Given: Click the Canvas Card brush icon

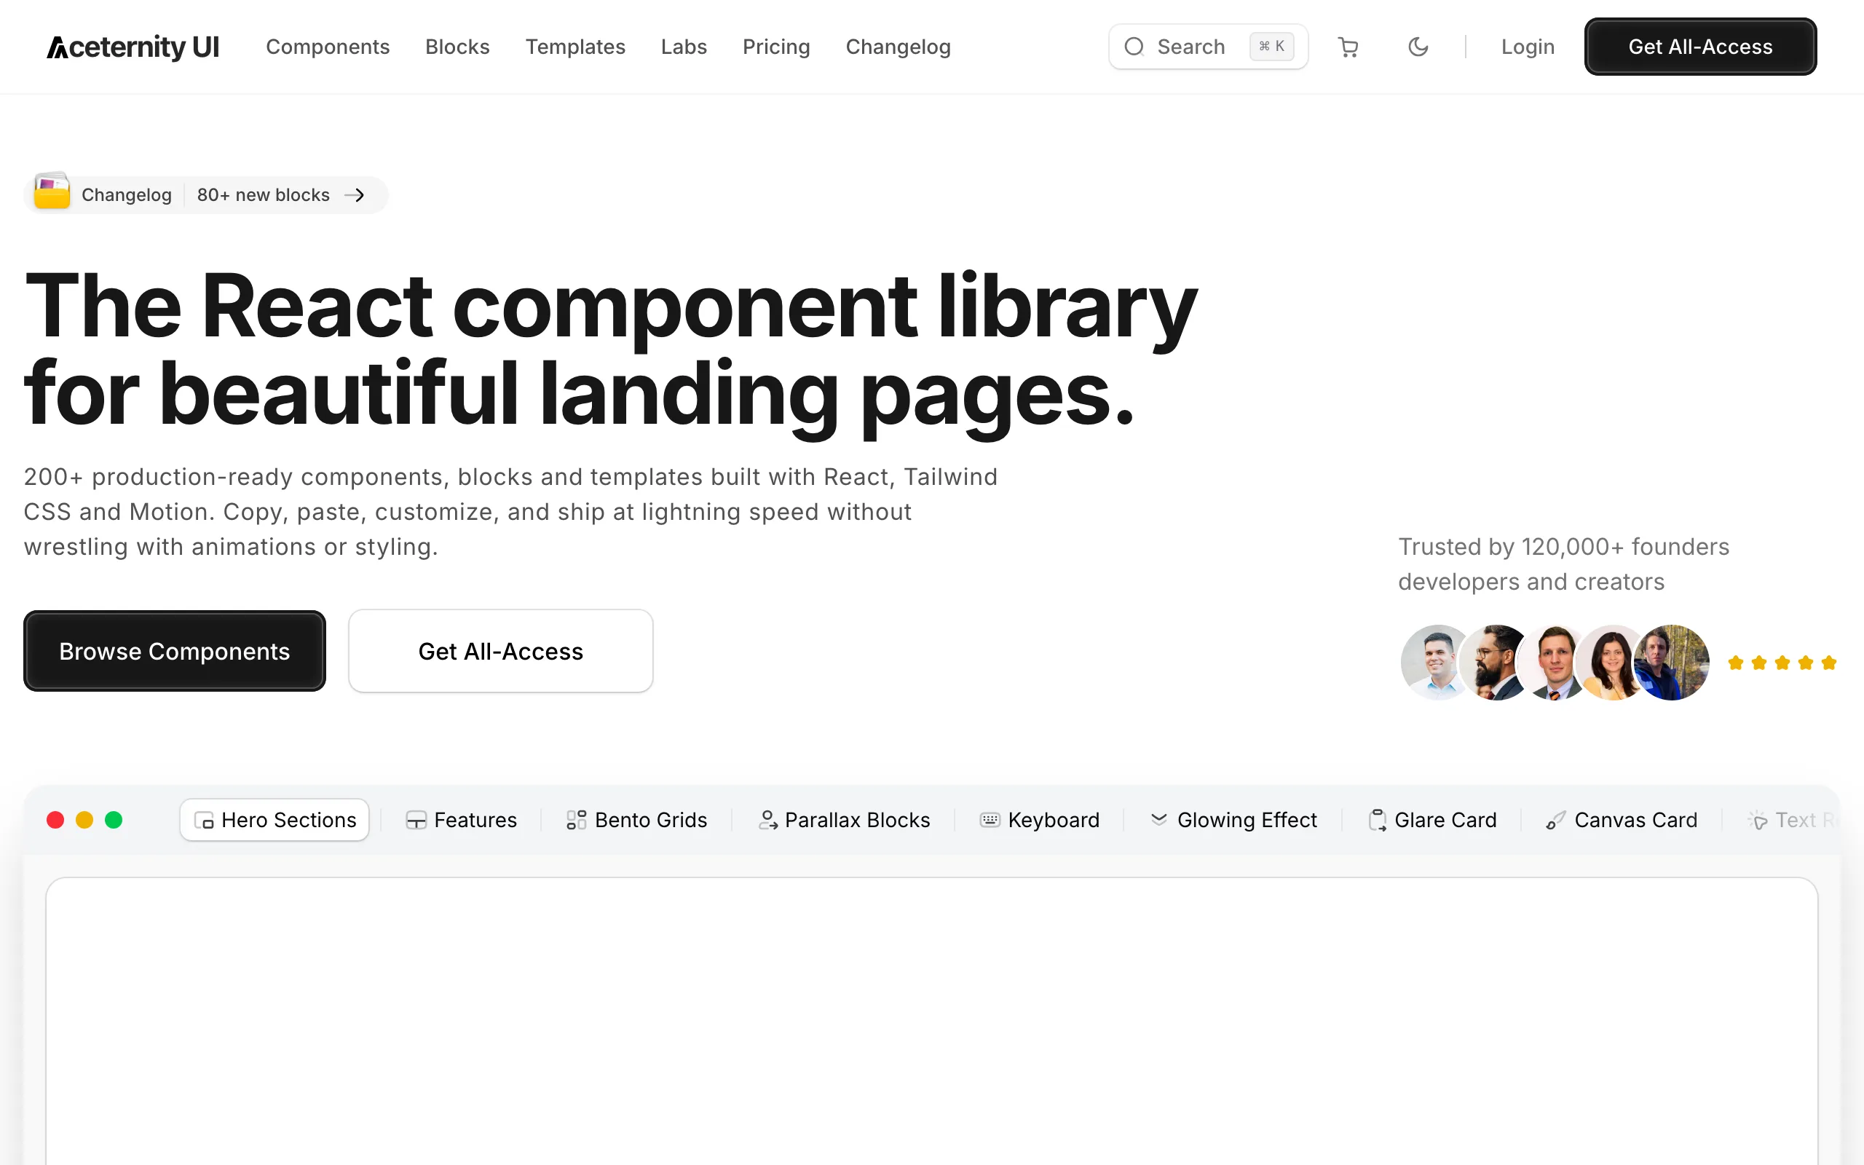Looking at the screenshot, I should 1556,821.
